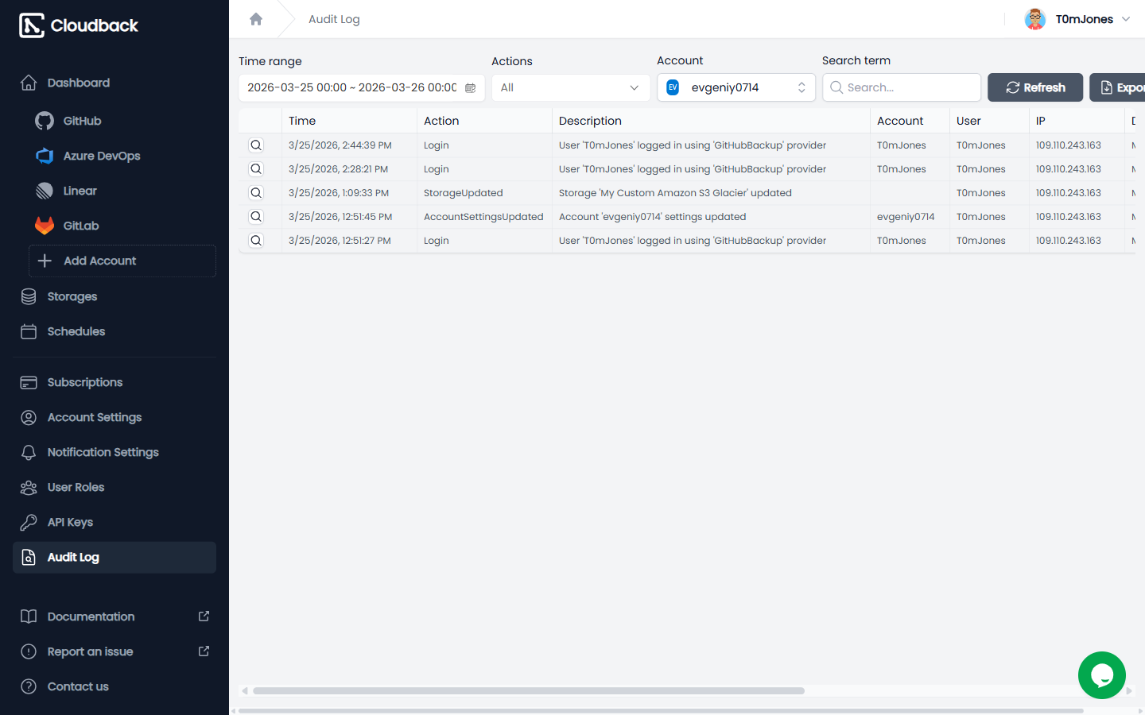This screenshot has height=715, width=1145.
Task: Select Audit Log in sidebar
Action: pos(114,557)
